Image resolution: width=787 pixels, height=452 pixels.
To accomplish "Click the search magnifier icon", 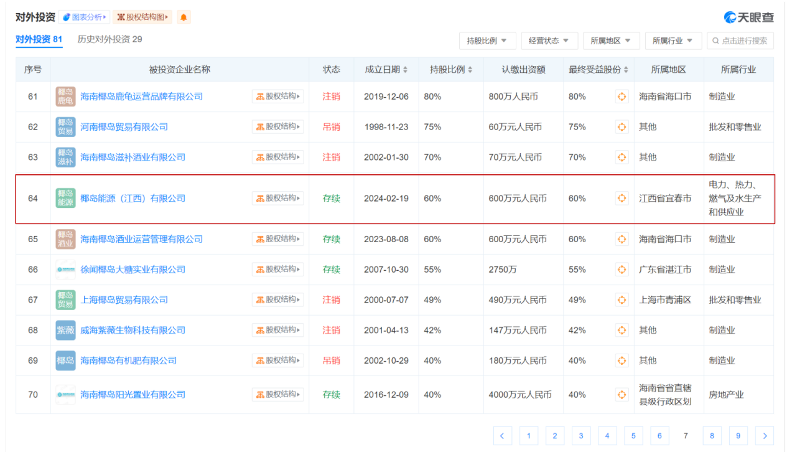I will tap(715, 41).
